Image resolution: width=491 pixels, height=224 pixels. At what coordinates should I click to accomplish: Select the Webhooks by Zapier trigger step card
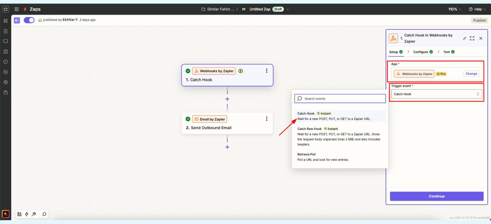pyautogui.click(x=227, y=75)
